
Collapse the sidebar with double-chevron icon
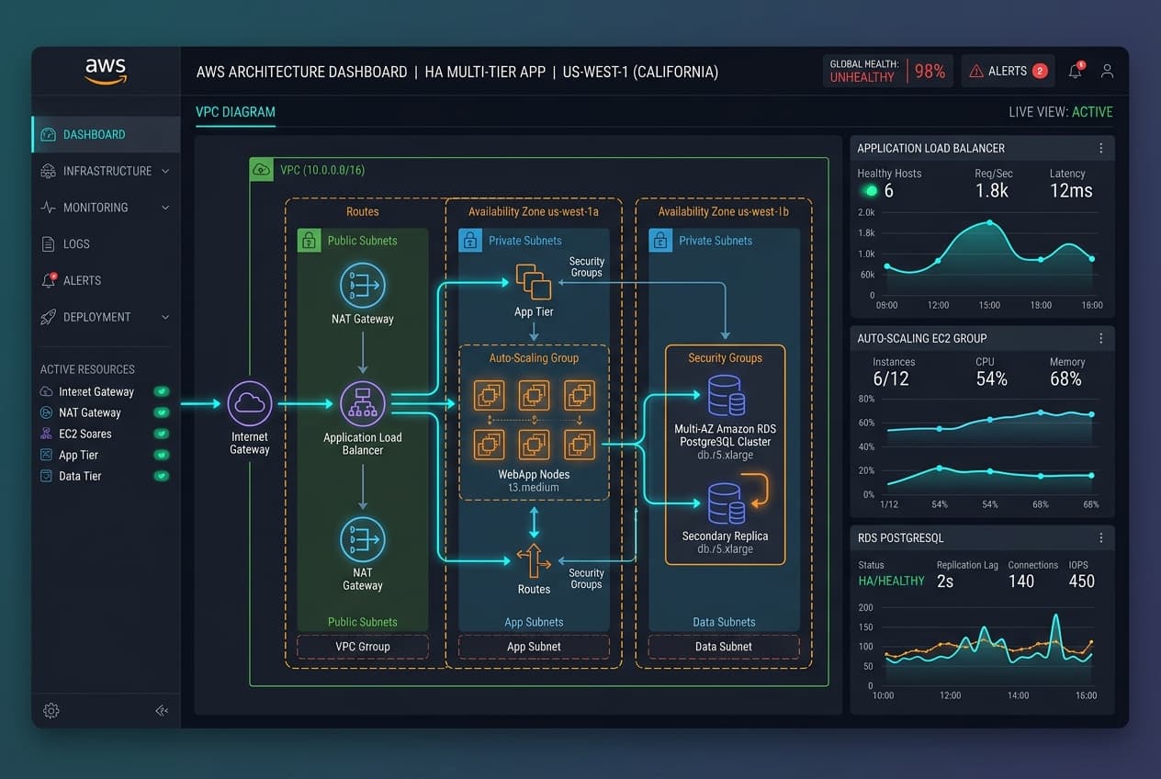click(x=162, y=710)
